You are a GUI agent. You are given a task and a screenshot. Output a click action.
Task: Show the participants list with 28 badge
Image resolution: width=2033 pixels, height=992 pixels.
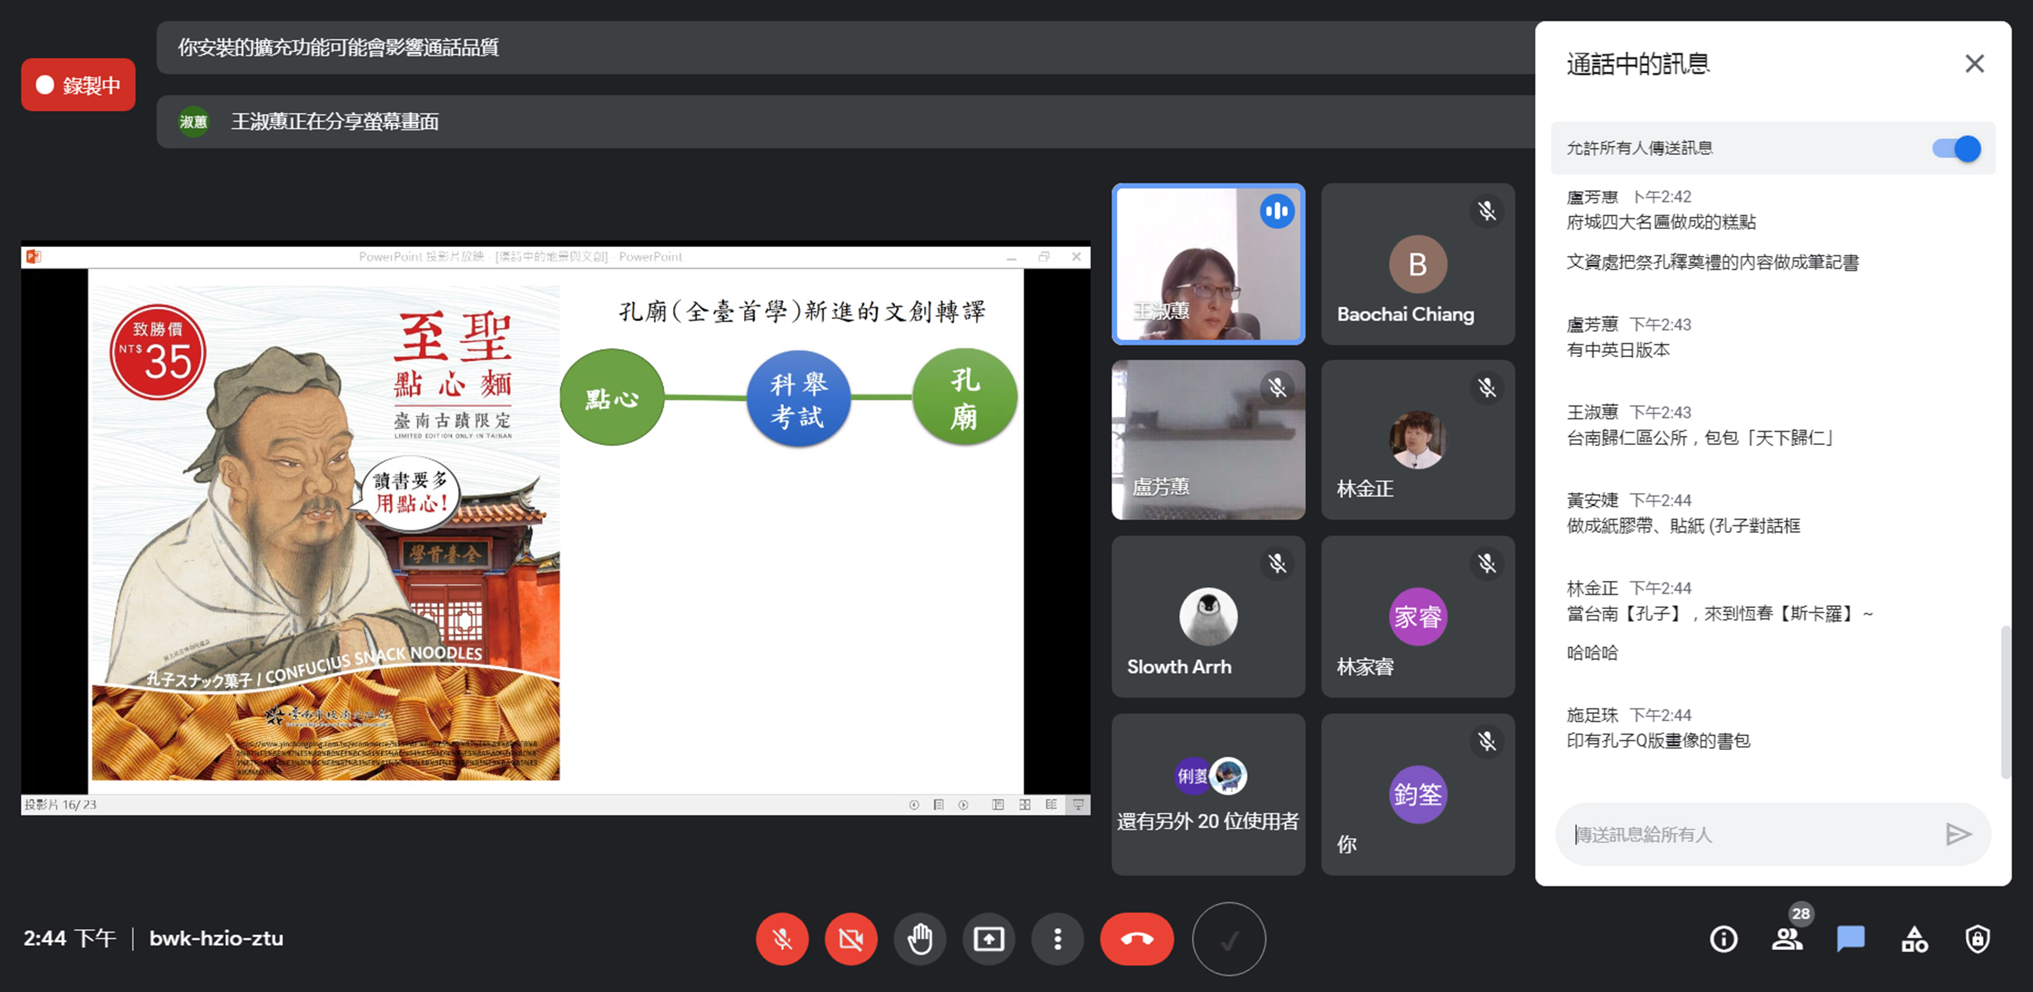(1787, 939)
